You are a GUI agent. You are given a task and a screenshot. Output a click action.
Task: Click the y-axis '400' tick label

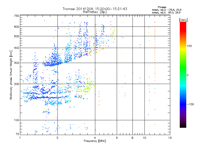(16, 48)
